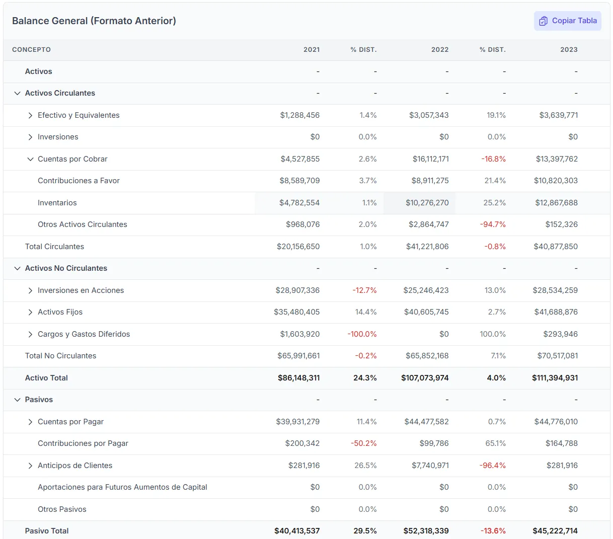Expand the Cuentas por Pagar row
Screen dimensions: 613x539
(30, 422)
